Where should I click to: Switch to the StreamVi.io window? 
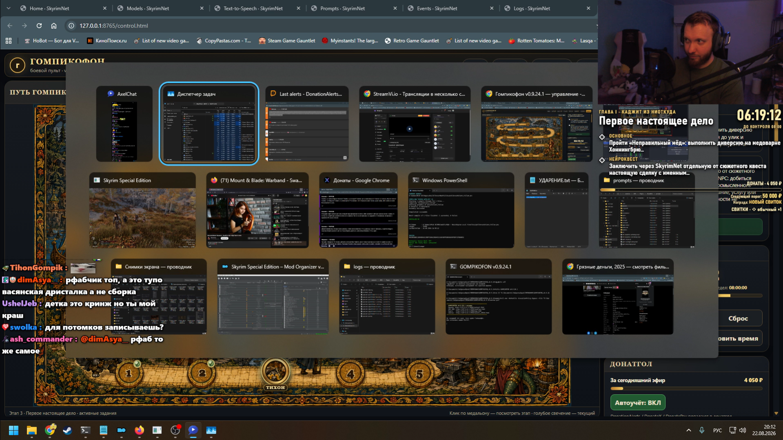click(x=415, y=124)
